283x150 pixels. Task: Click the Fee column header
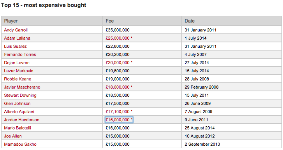109,21
